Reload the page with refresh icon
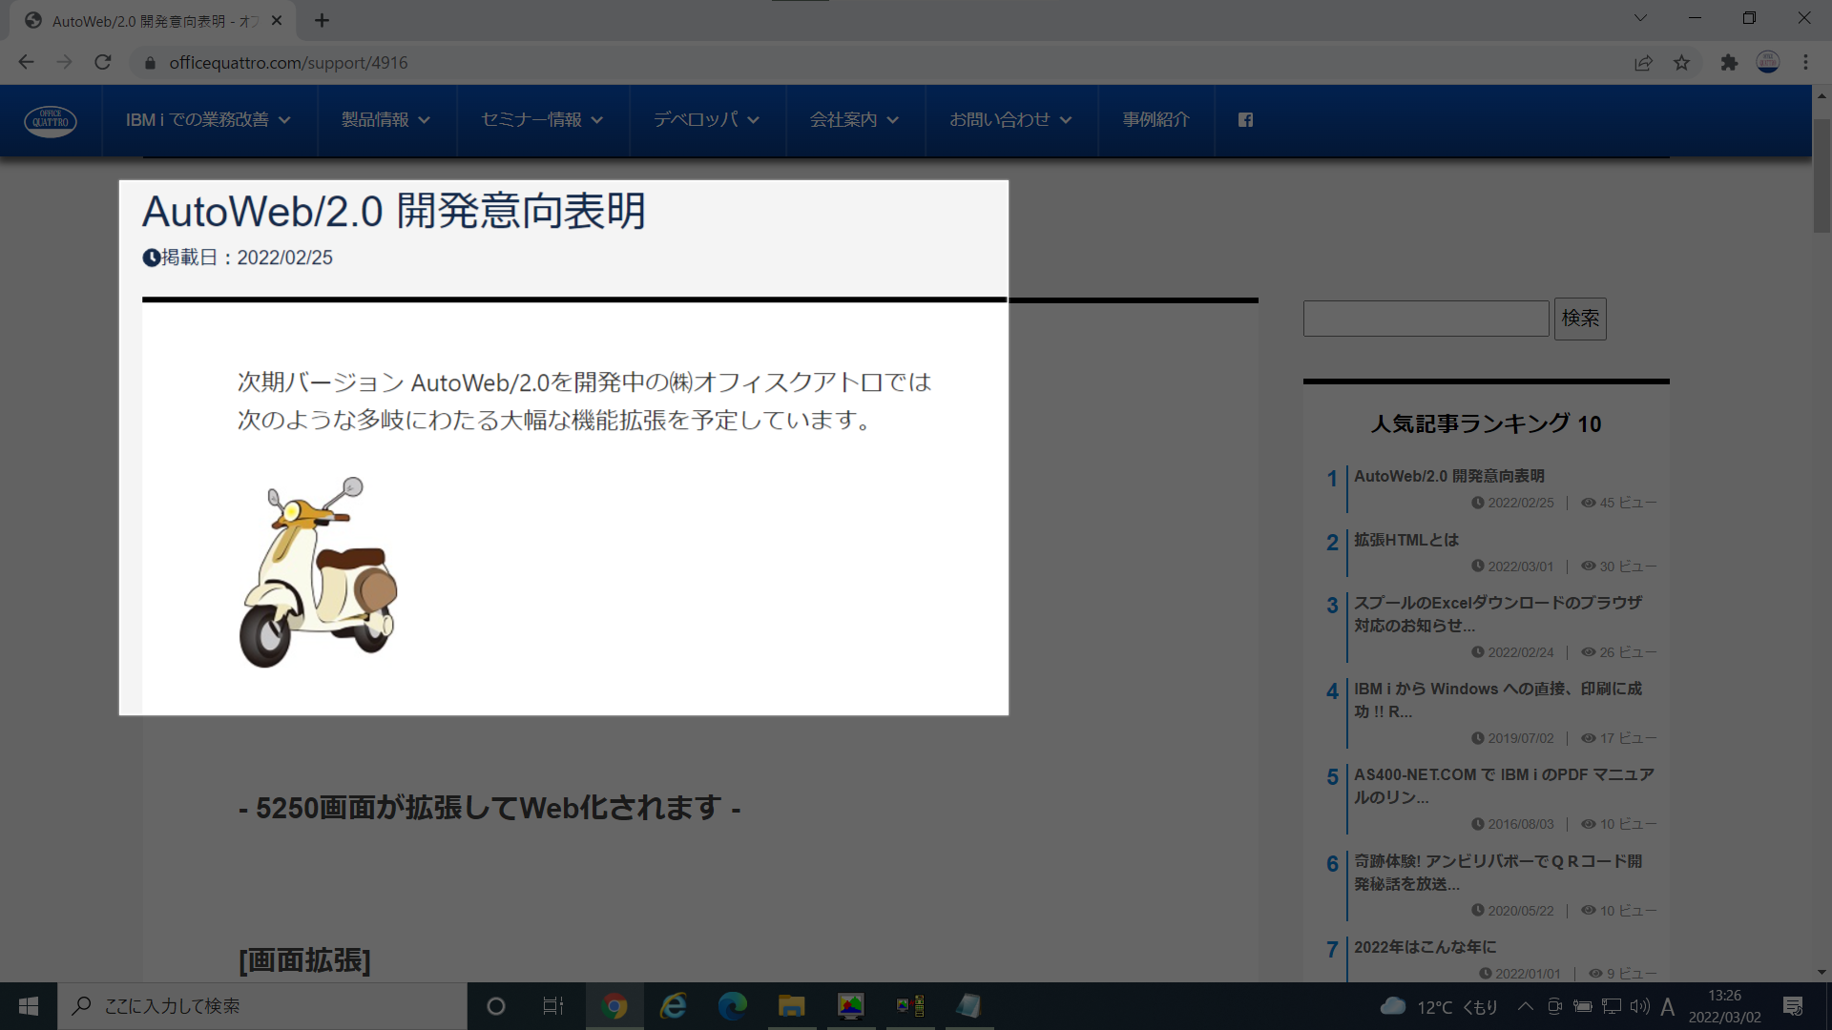This screenshot has height=1030, width=1832. pos(103,63)
